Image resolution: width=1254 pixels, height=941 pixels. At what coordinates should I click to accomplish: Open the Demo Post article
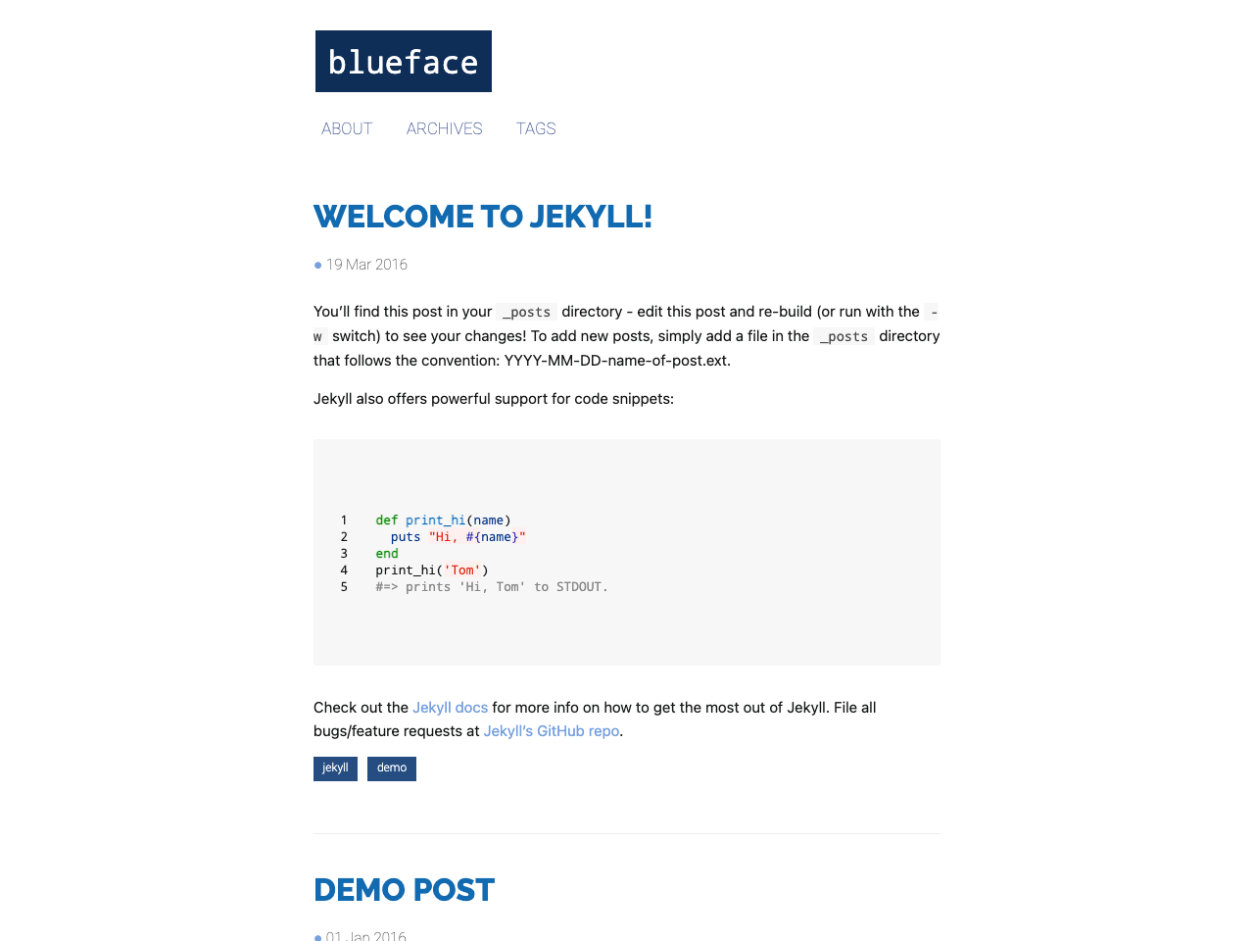click(x=404, y=890)
